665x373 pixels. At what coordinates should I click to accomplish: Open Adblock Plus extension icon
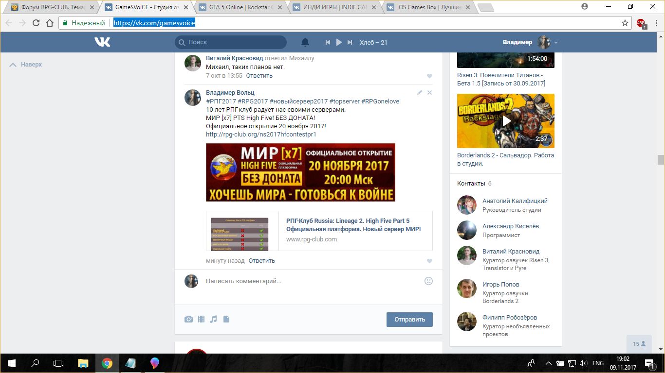(x=641, y=23)
